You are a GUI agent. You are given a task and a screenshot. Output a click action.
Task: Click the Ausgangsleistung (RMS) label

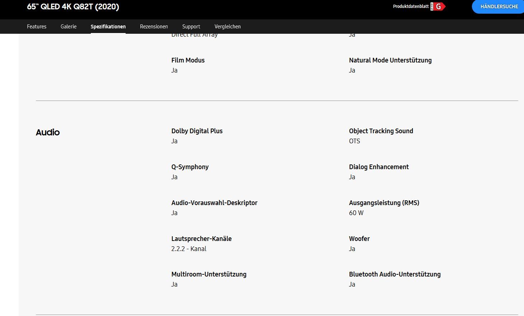384,203
